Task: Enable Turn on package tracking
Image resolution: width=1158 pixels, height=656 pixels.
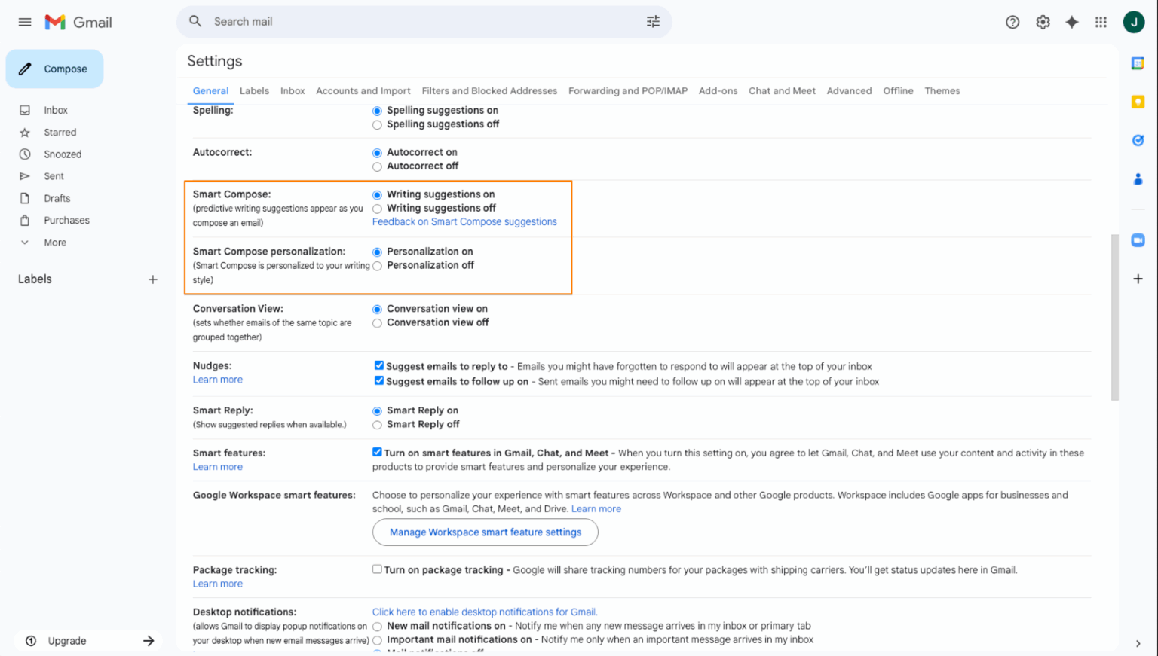Action: point(377,569)
